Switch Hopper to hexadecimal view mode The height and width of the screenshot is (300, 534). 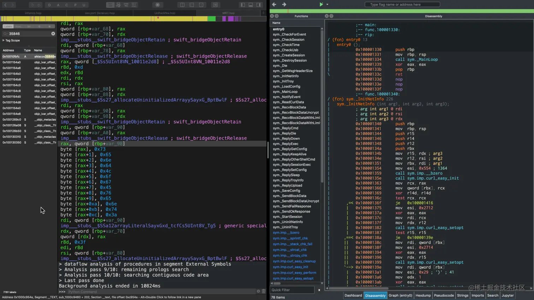click(x=134, y=5)
